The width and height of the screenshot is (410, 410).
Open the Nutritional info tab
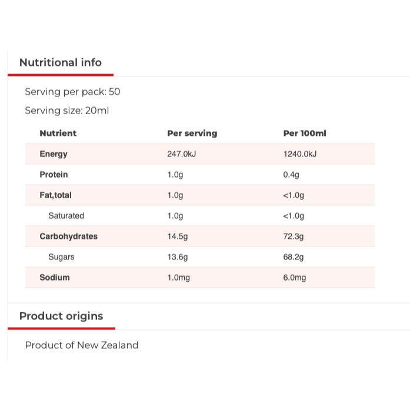pyautogui.click(x=61, y=62)
